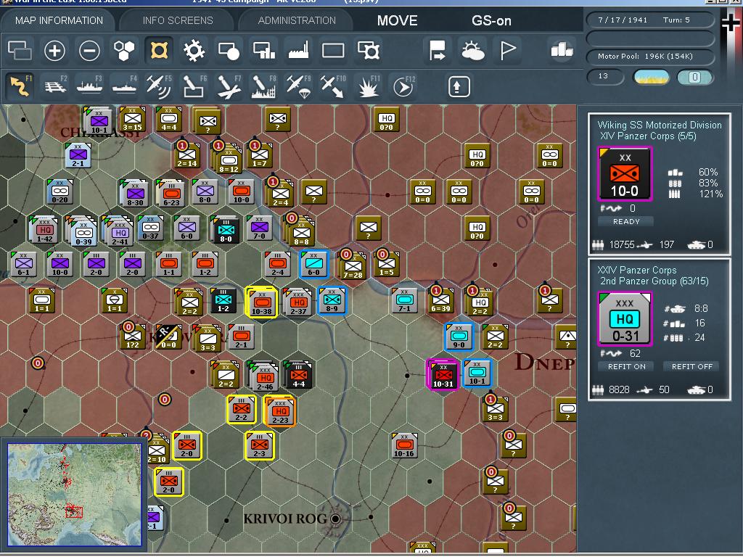Viewport: 743px width, 557px height.
Task: Click the yellow weather indicator pill
Action: coord(652,77)
